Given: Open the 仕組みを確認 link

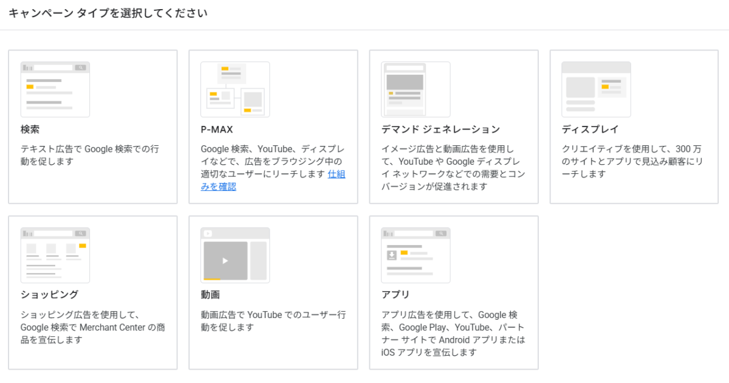Looking at the screenshot, I should (x=336, y=174).
